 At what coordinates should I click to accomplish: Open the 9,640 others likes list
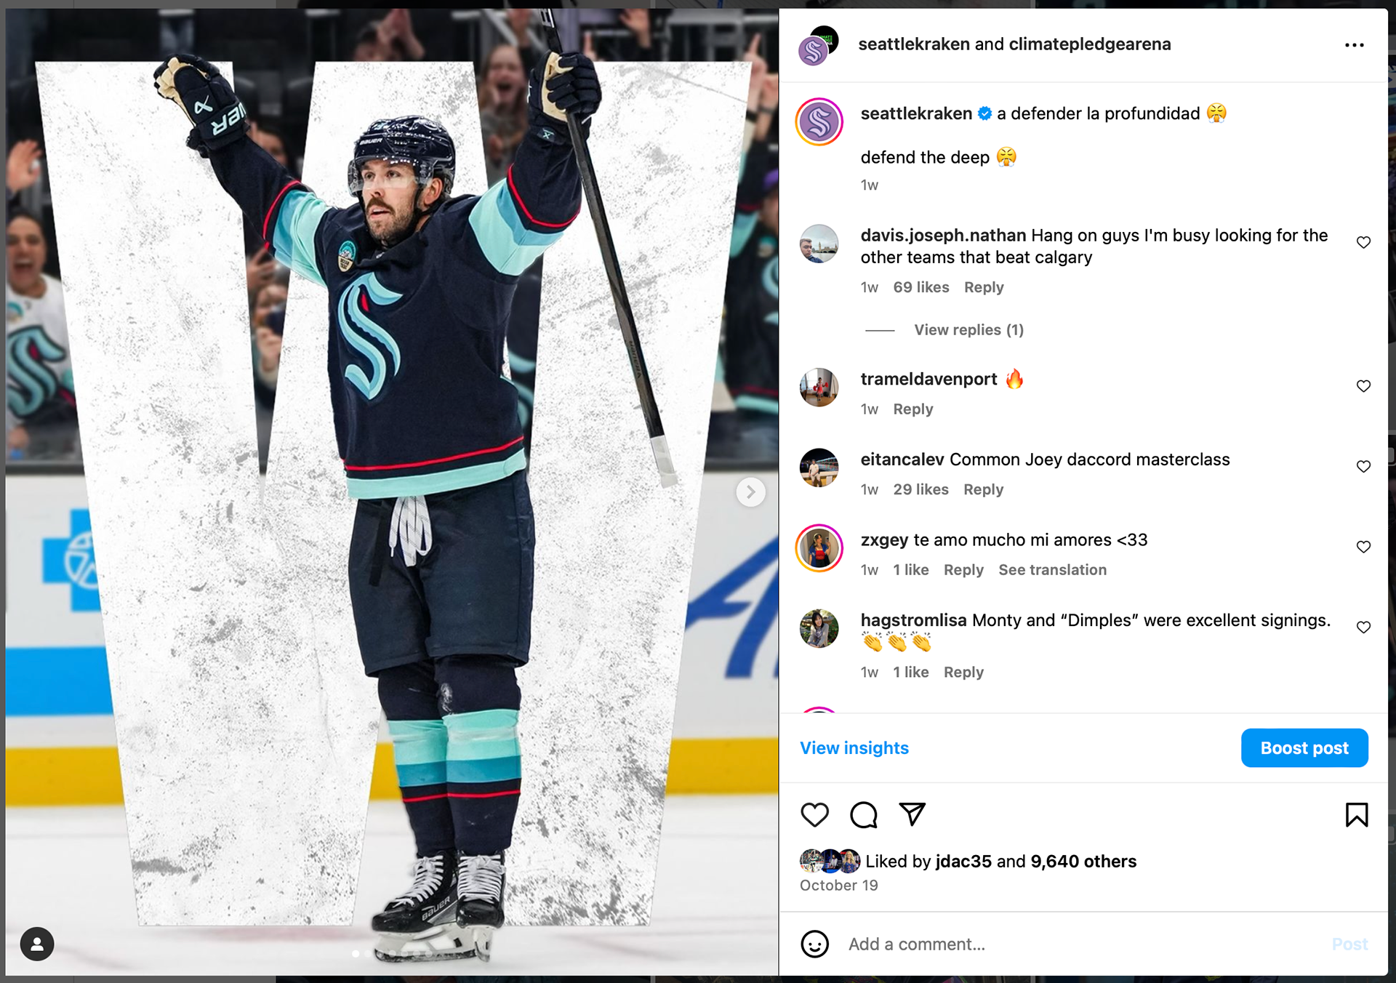tap(1083, 862)
